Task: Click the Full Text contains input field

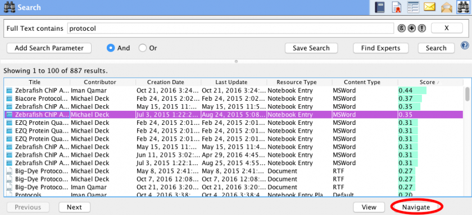Action: pyautogui.click(x=230, y=28)
